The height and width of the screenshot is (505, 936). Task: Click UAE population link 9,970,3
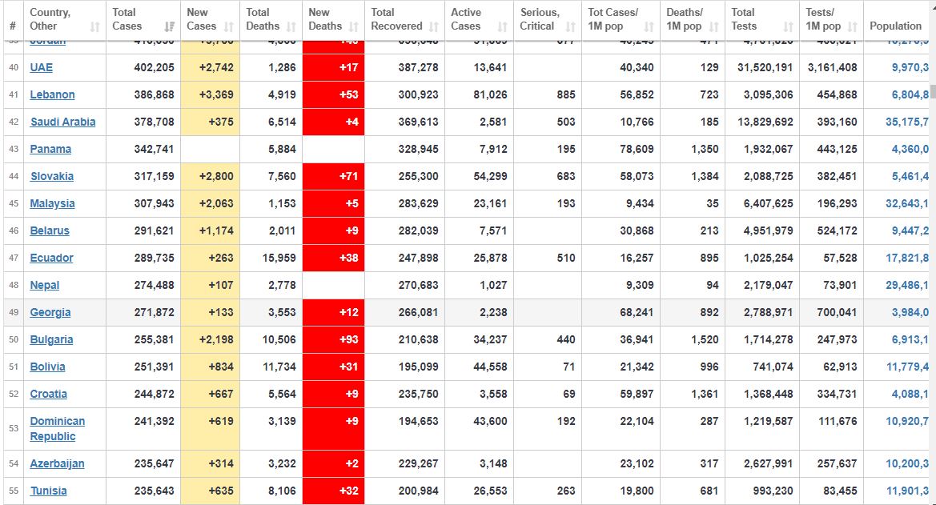[x=910, y=67]
